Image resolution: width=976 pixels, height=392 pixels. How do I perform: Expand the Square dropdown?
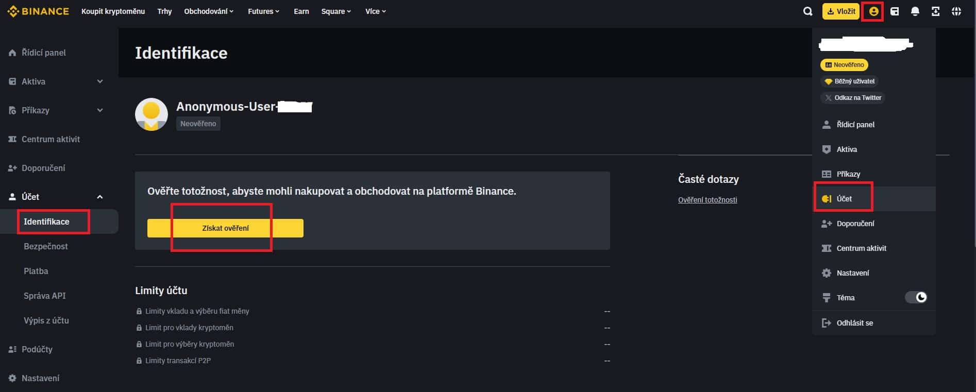pos(336,11)
